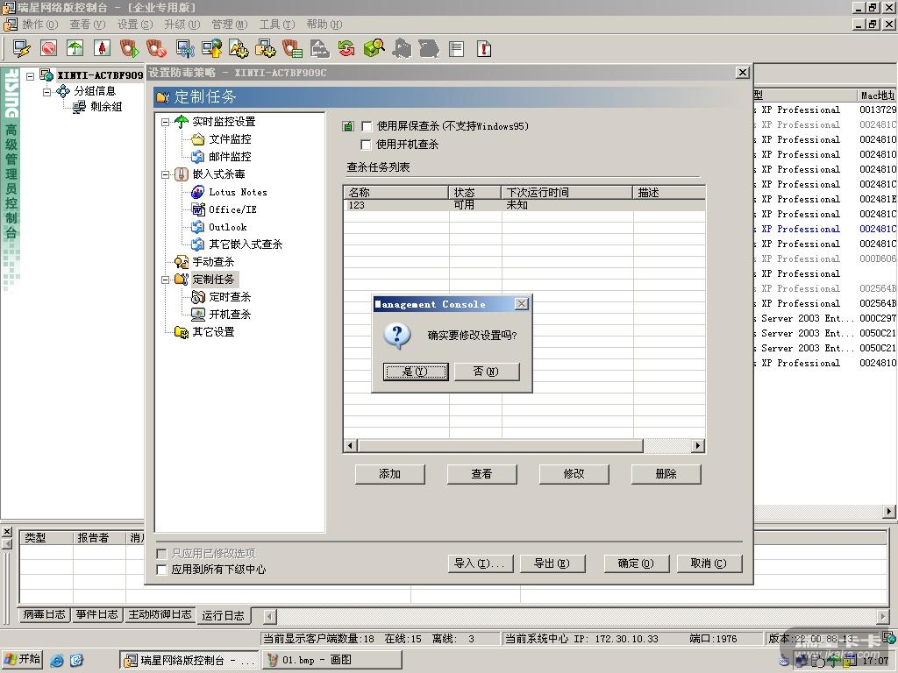Click 取消(C) button in policy dialog
The height and width of the screenshot is (673, 898).
(x=709, y=563)
